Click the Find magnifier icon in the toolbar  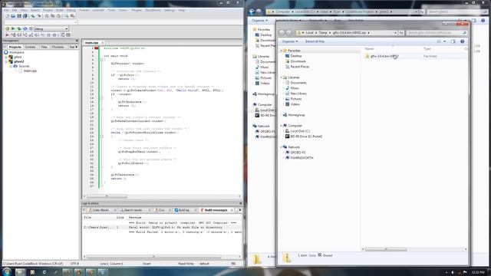(67, 16)
